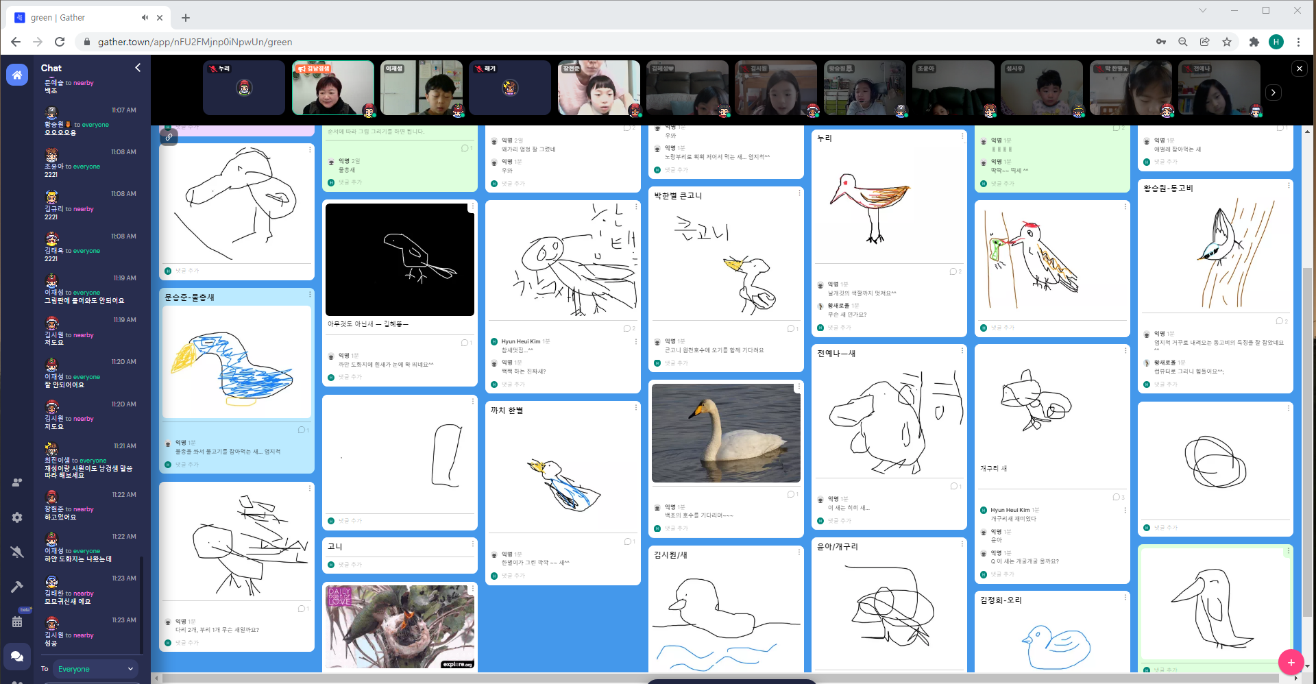Open comment count on 문승준-물총새 card
The width and height of the screenshot is (1316, 684).
303,430
